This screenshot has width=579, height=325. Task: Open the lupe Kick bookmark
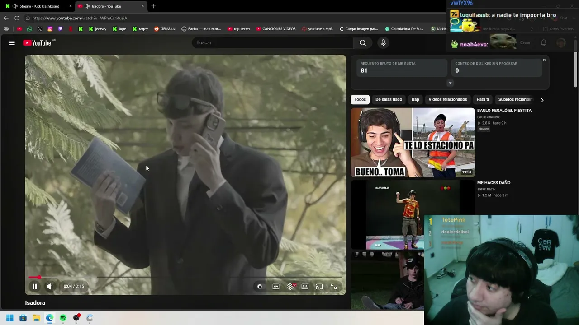(119, 29)
